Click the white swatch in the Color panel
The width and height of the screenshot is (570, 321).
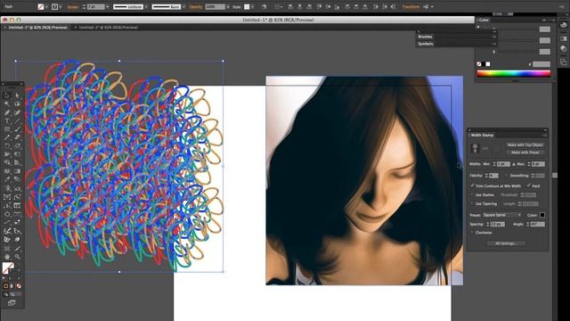(488, 64)
